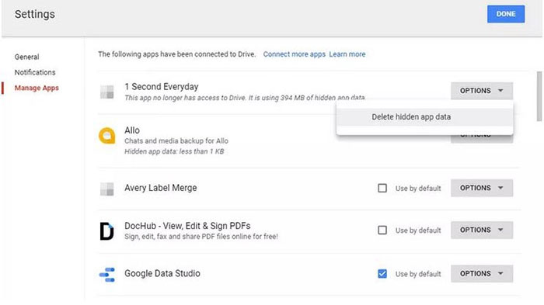The width and height of the screenshot is (544, 305).
Task: Click the Google Data Studio name
Action: click(162, 273)
